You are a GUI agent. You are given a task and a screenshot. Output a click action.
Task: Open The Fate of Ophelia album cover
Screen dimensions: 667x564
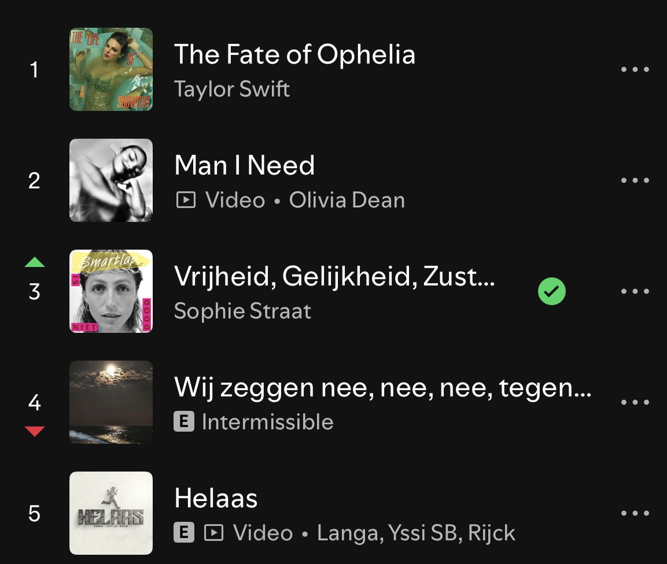[111, 69]
